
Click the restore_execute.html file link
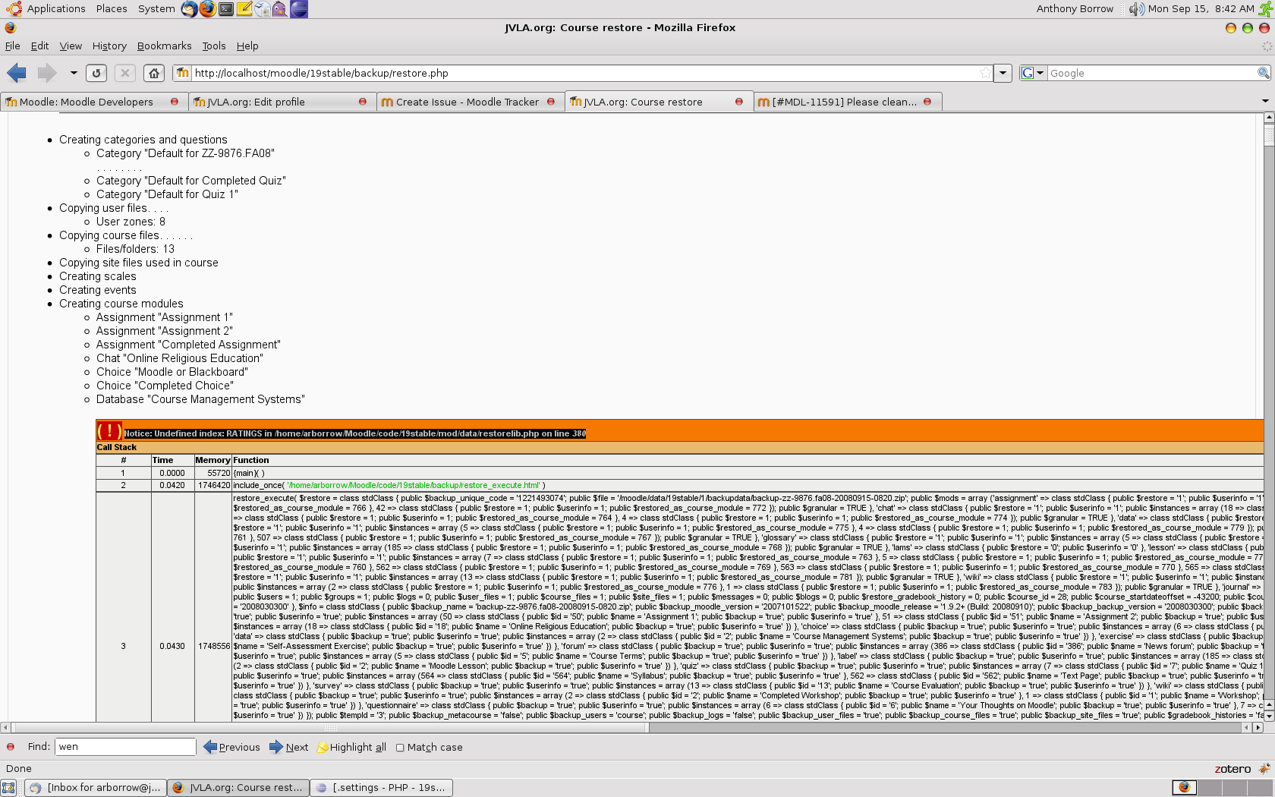pos(414,485)
